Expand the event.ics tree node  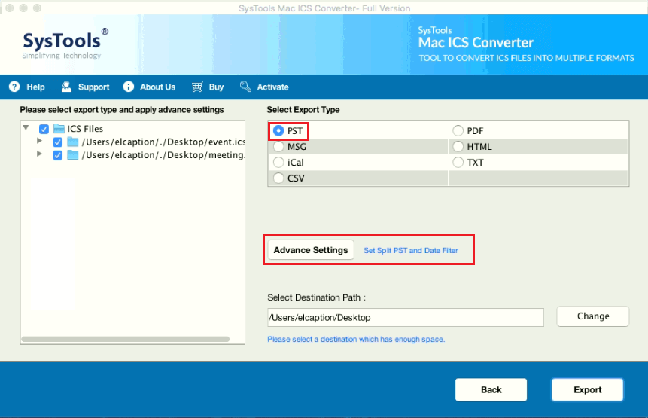pos(39,141)
